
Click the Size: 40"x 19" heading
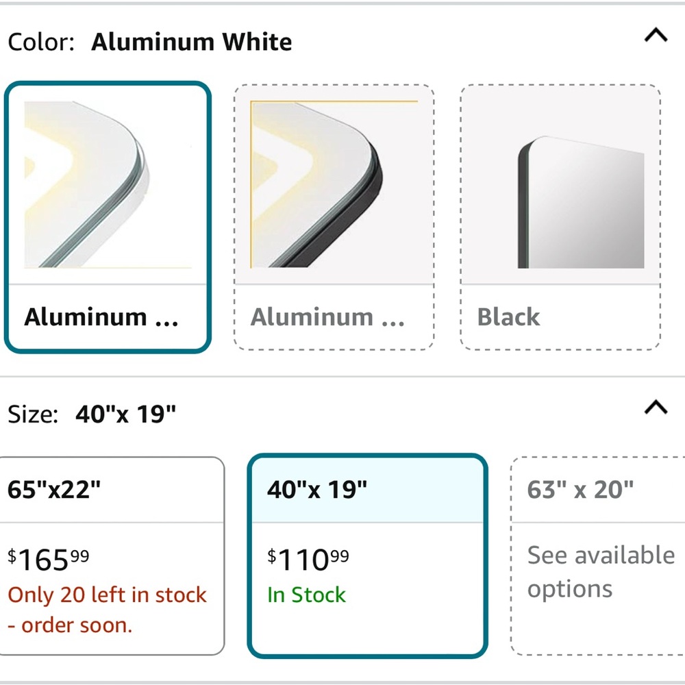(92, 414)
